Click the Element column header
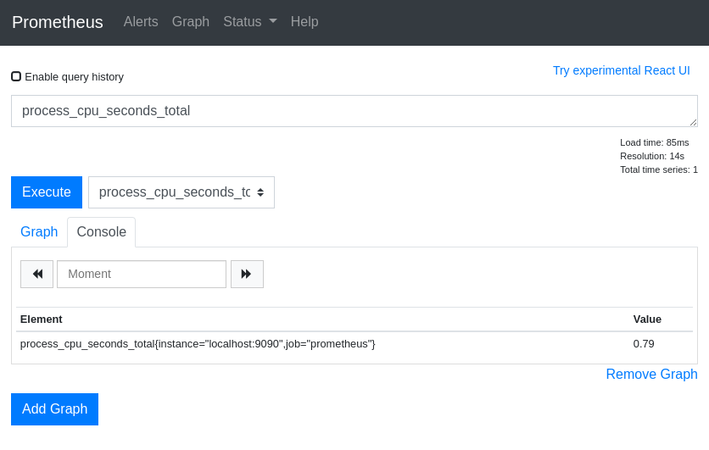Image resolution: width=709 pixels, height=450 pixels. [42, 319]
